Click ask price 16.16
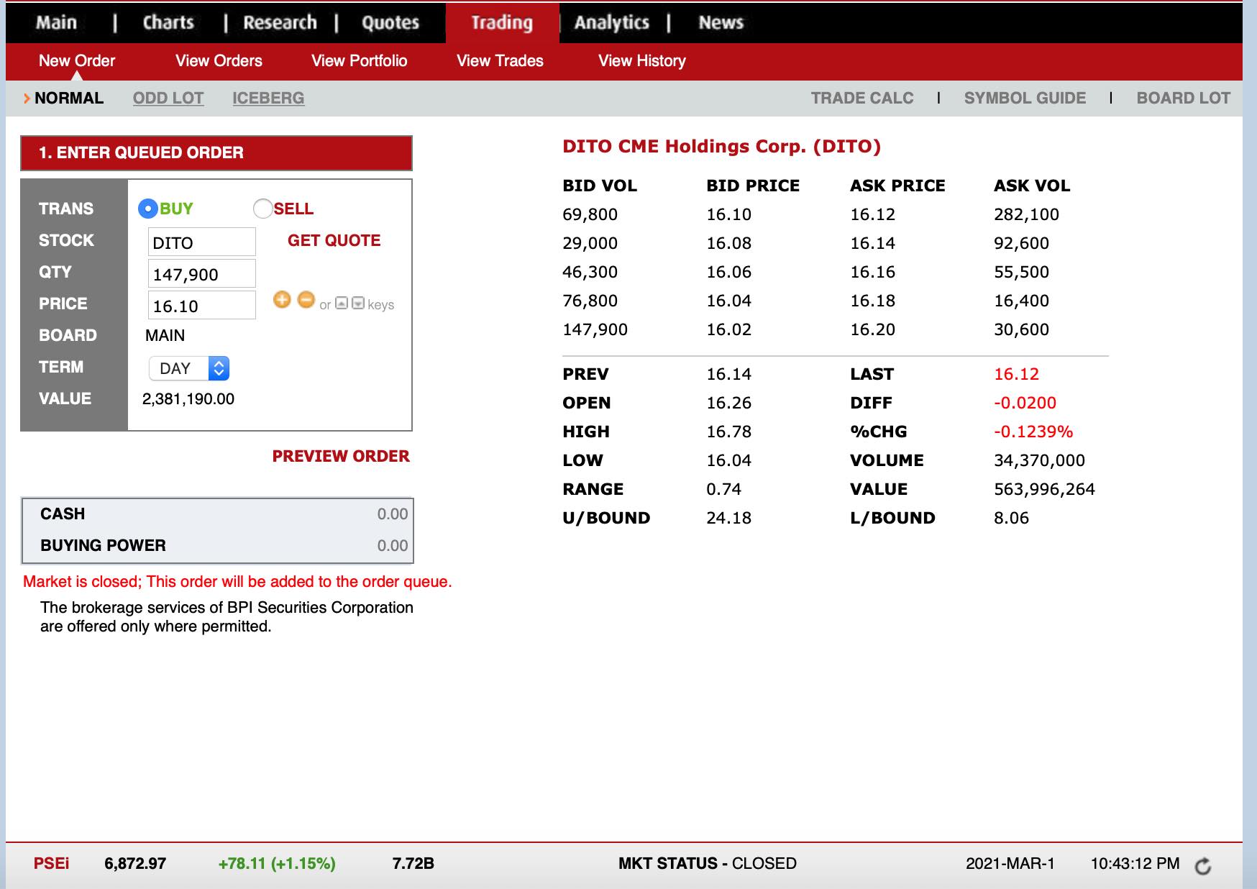The width and height of the screenshot is (1257, 889). click(x=872, y=272)
